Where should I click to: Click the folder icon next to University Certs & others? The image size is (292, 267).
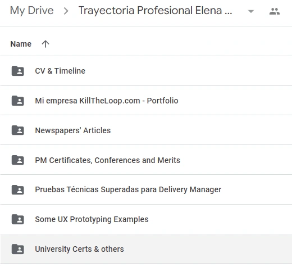[x=18, y=249]
